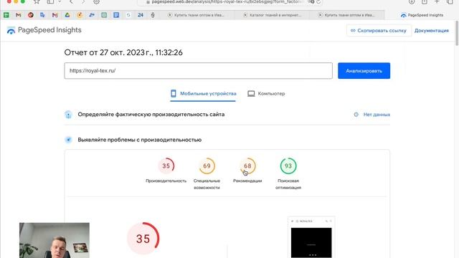Open a new tab with the plus icon
459x258 pixels.
(437, 1)
